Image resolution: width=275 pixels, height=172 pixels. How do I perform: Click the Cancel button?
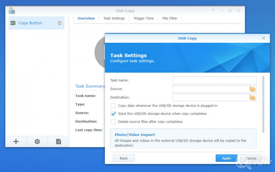click(x=251, y=158)
